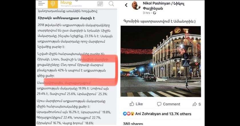
Task: View the 380 shares list
Action: pos(133,123)
